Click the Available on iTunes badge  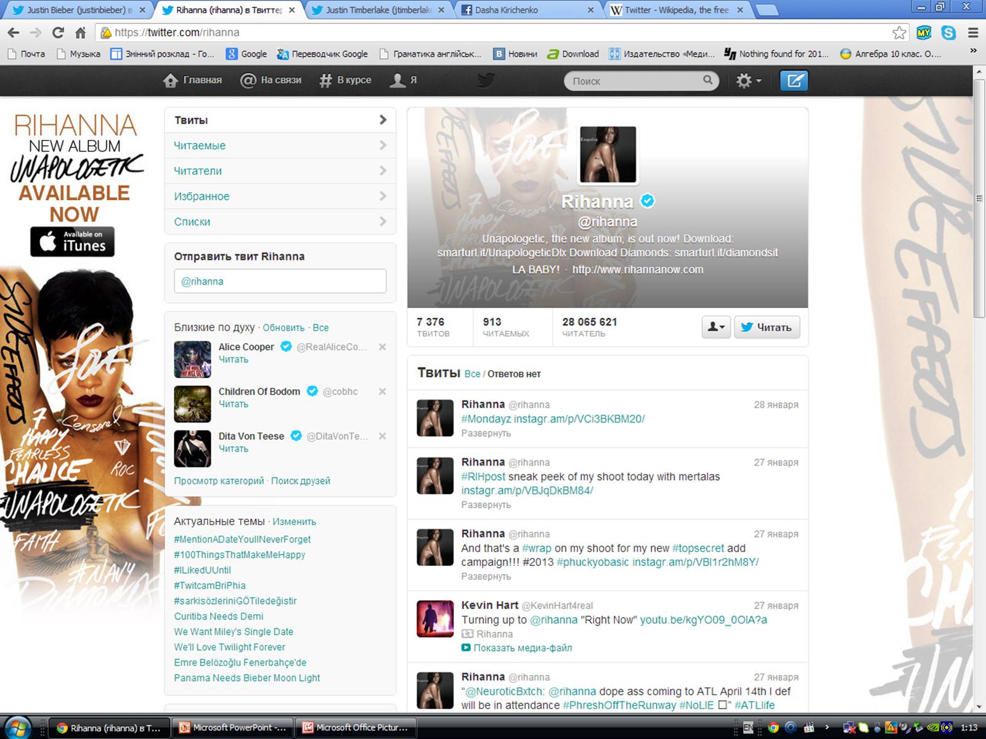pyautogui.click(x=73, y=241)
